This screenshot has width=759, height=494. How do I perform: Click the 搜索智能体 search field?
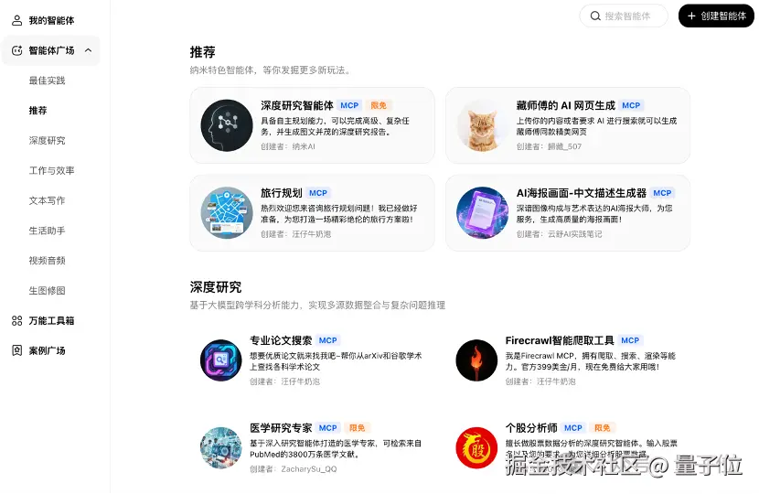coord(624,16)
